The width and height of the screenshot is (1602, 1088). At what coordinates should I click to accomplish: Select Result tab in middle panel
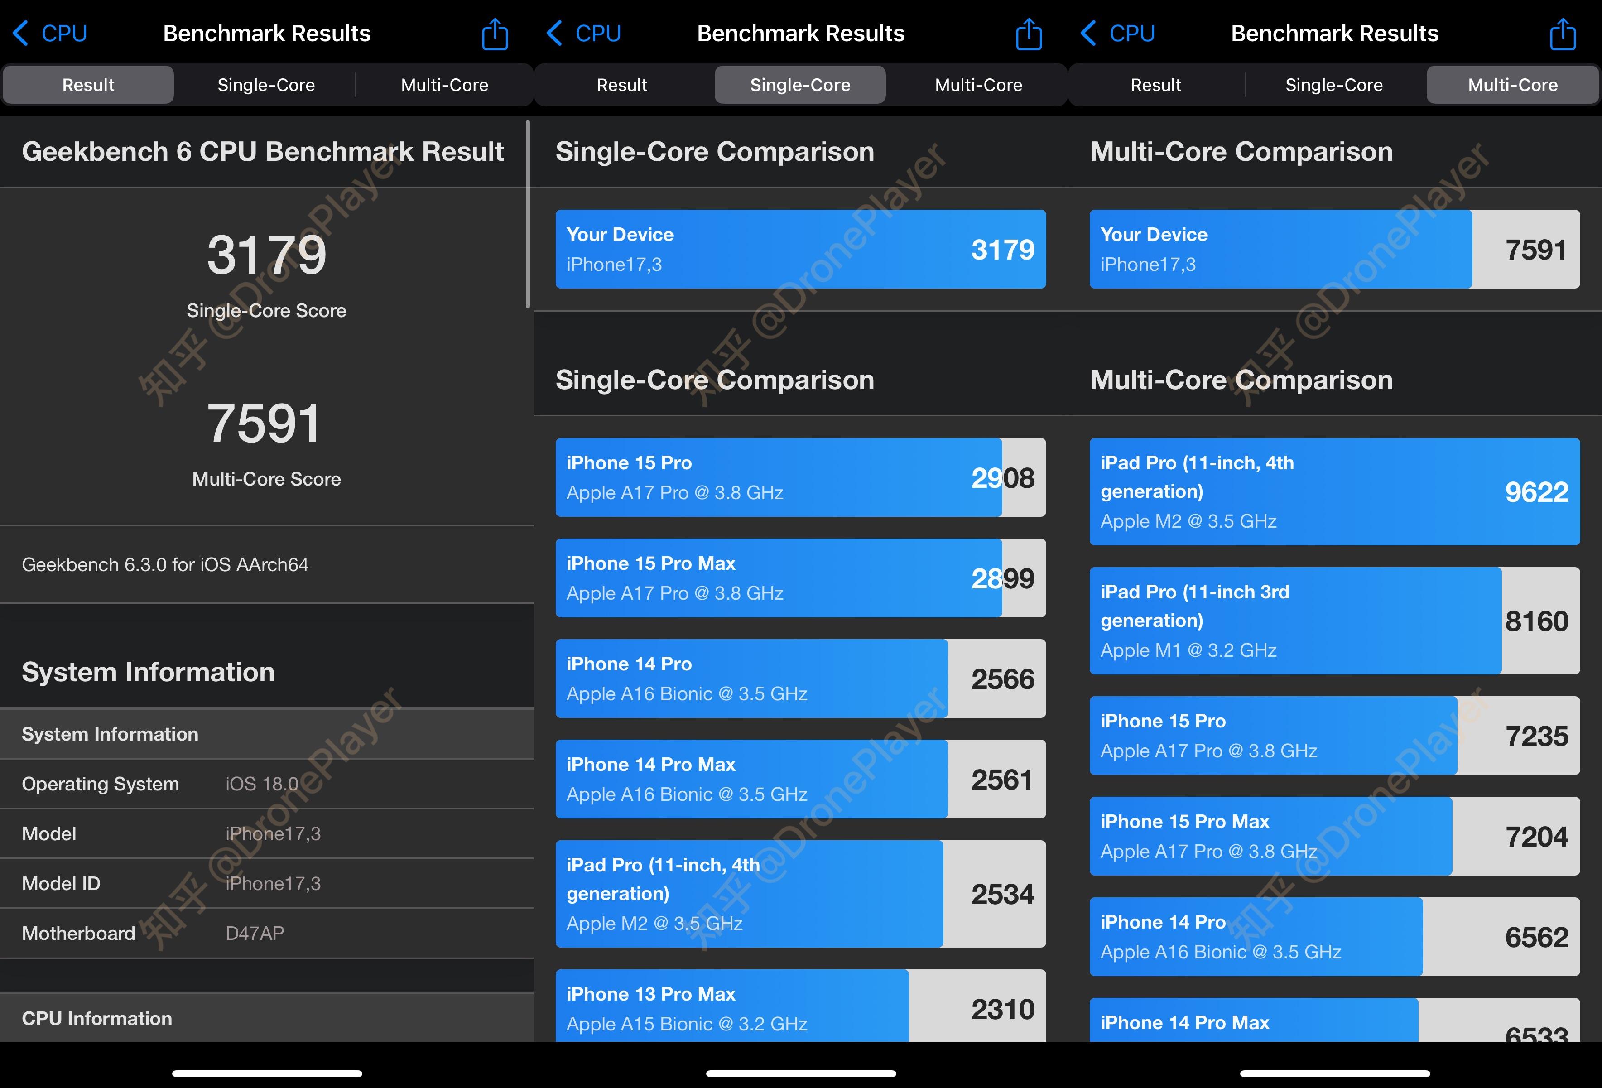pos(622,85)
